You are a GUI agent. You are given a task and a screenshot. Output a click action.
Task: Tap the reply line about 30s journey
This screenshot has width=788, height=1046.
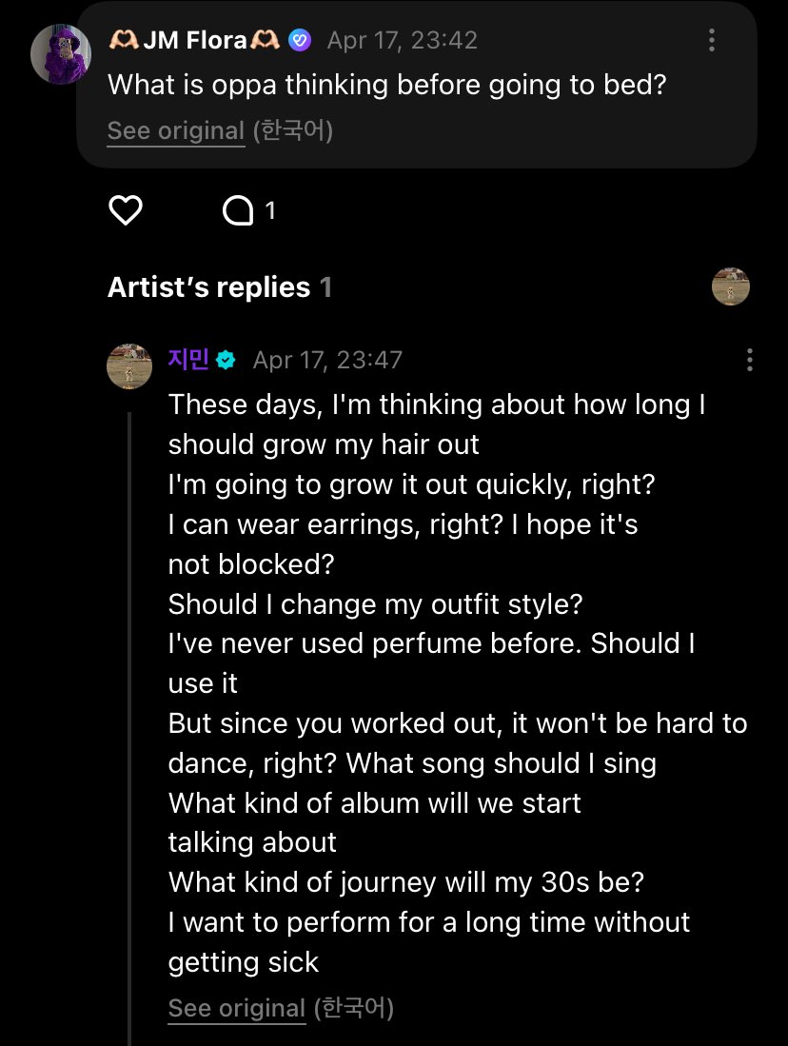[406, 881]
